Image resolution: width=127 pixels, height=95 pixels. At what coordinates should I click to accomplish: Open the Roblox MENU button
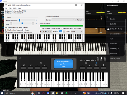[x=6, y=90]
